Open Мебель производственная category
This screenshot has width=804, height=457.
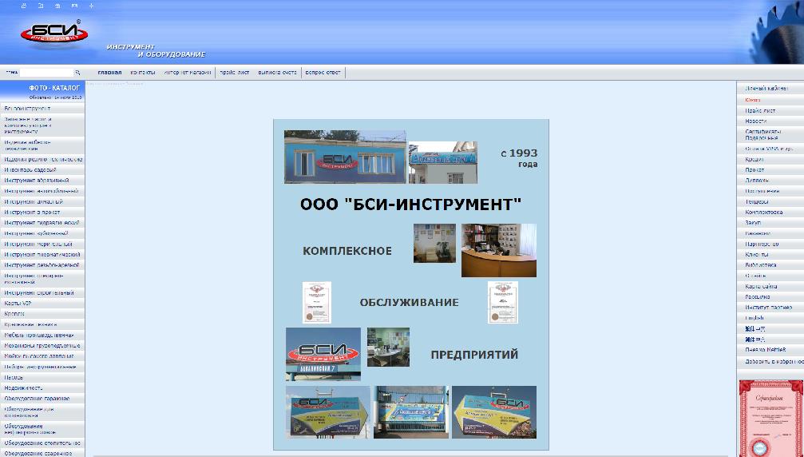pos(39,336)
